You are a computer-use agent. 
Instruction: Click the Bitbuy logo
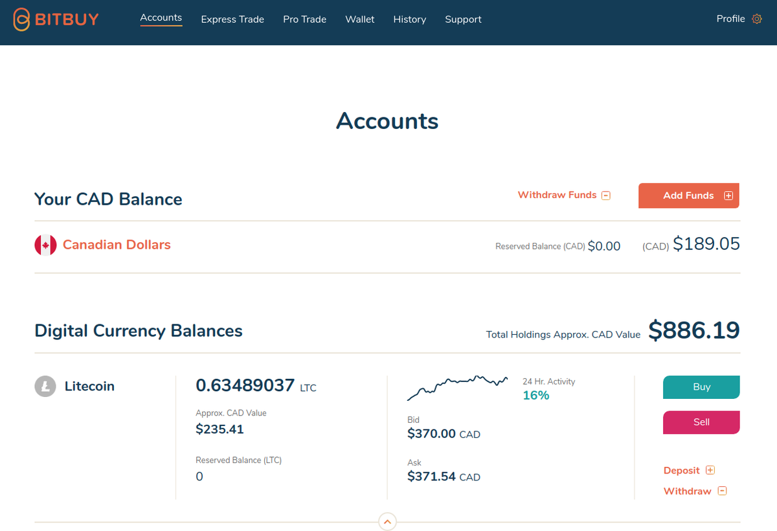tap(56, 19)
